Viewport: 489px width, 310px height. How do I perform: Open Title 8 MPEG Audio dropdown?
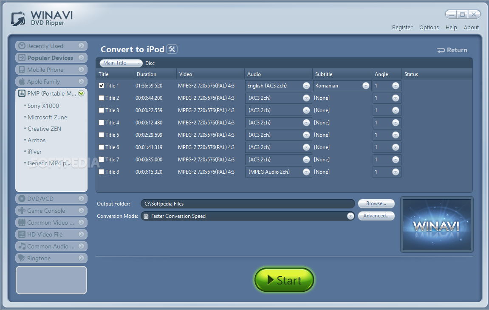click(x=306, y=172)
